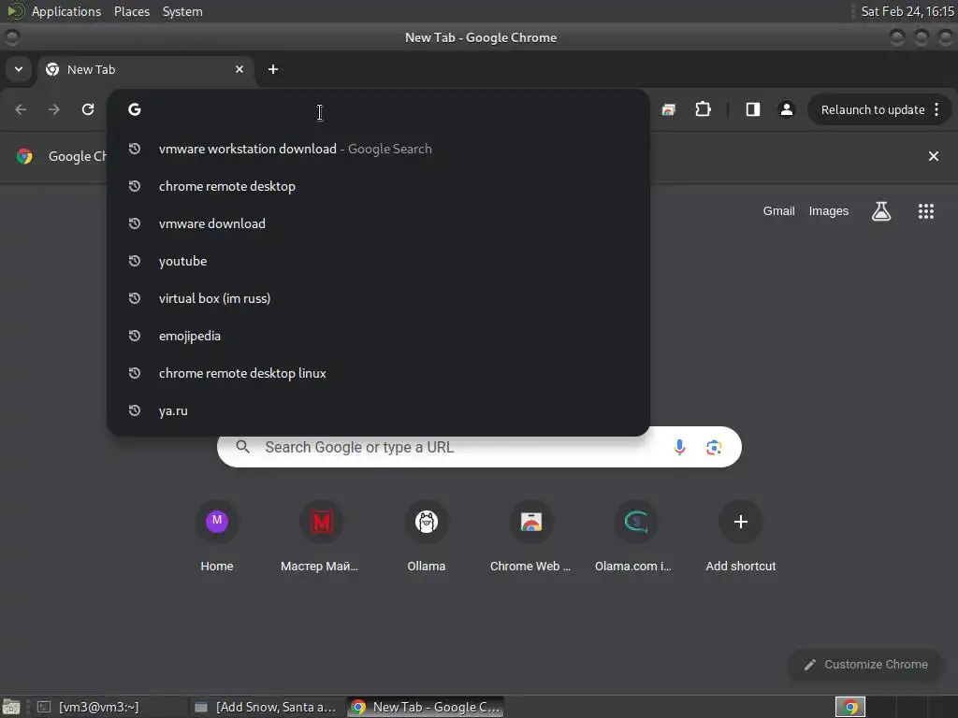Open the Olama.com shortcut tile
The height and width of the screenshot is (718, 958).
[x=633, y=537]
